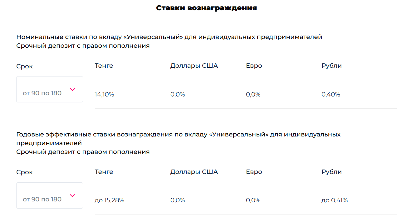The width and height of the screenshot is (397, 222).
Task: Click the "до 0,41%" rubles effective rate
Action: click(x=334, y=200)
